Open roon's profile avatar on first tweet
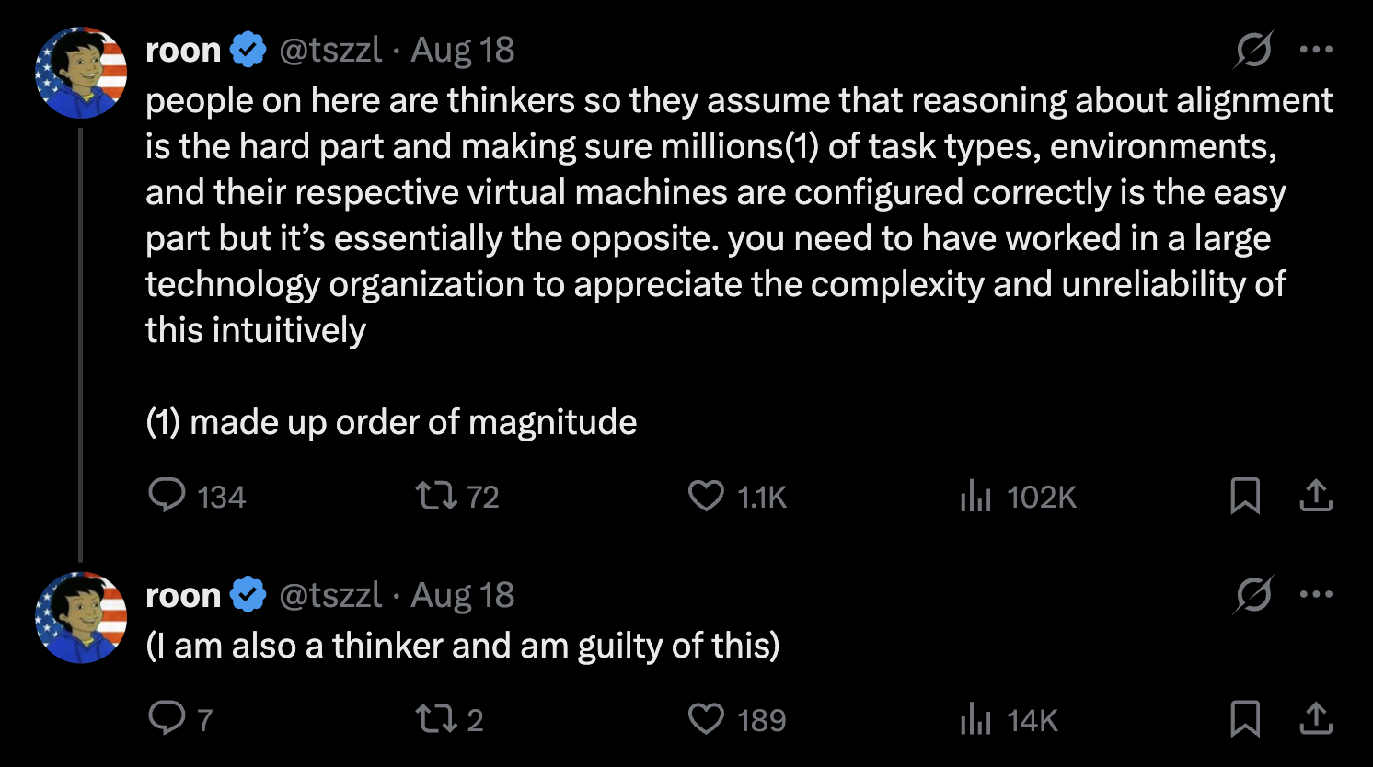This screenshot has width=1373, height=767. [81, 73]
